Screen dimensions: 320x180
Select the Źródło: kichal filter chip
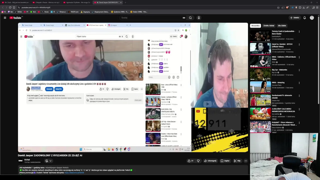coord(269,25)
